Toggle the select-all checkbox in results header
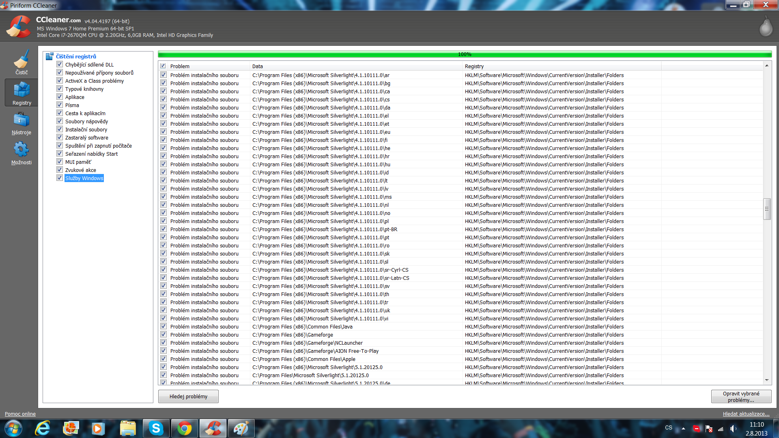 coord(163,66)
